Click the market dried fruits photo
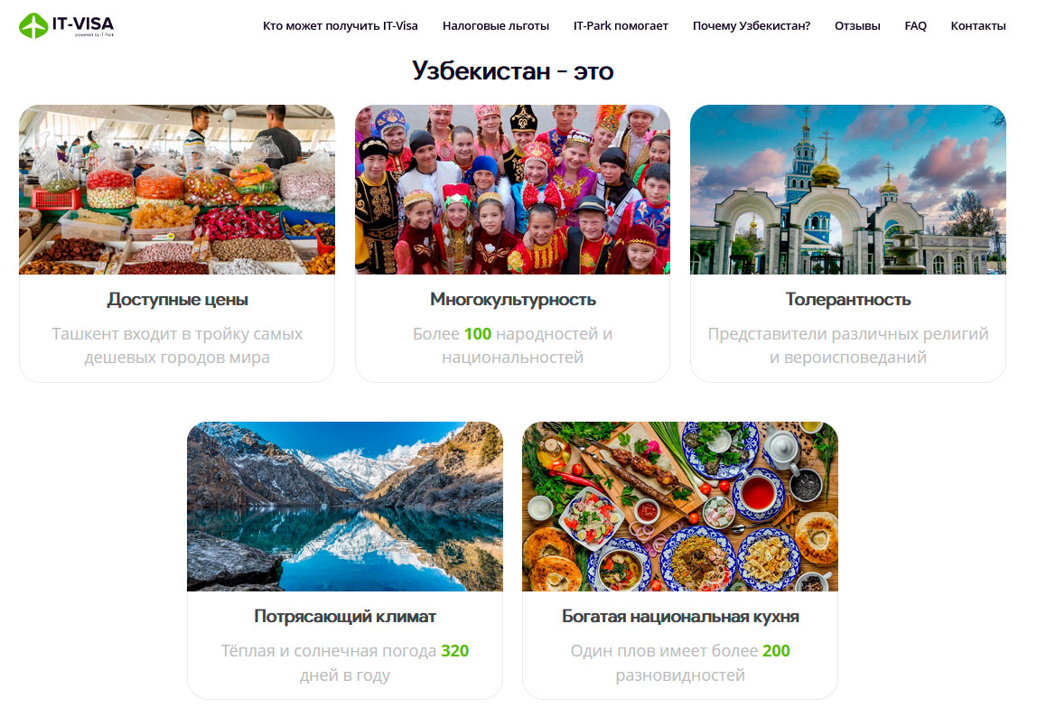 176,190
